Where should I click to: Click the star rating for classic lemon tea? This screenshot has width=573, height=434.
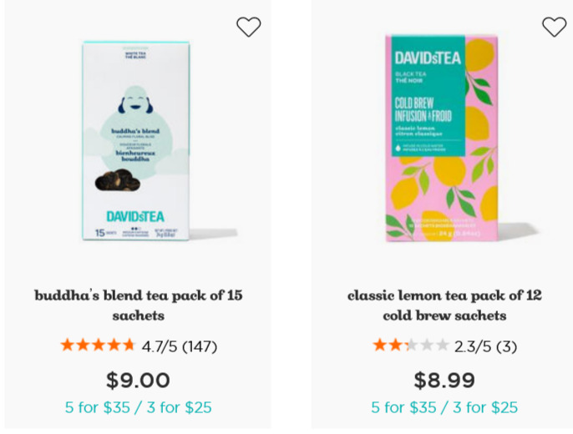tap(411, 345)
